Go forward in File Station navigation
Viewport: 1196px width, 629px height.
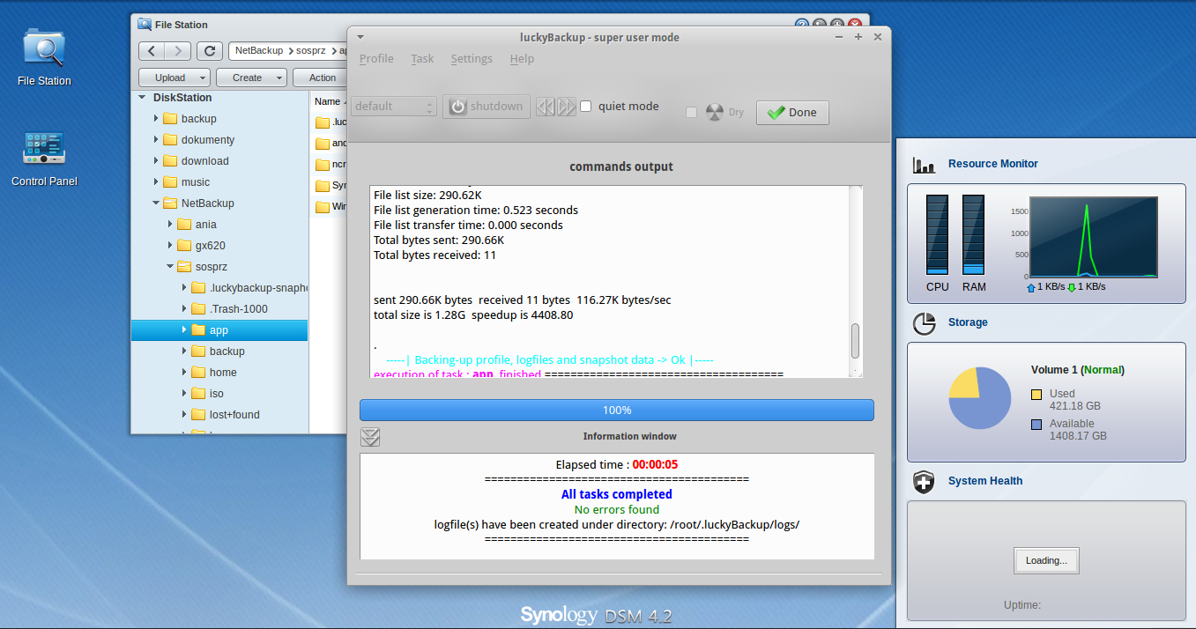point(178,51)
